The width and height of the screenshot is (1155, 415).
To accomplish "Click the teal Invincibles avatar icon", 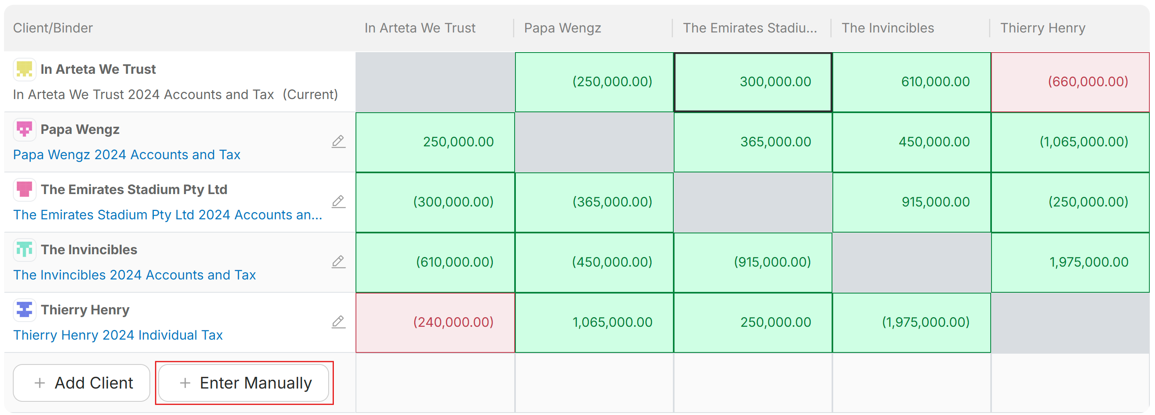I will click(24, 249).
